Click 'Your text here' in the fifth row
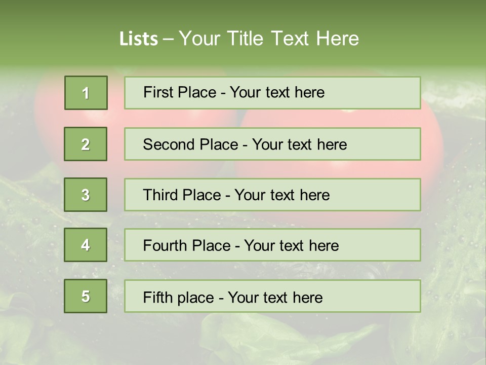 click(x=275, y=297)
